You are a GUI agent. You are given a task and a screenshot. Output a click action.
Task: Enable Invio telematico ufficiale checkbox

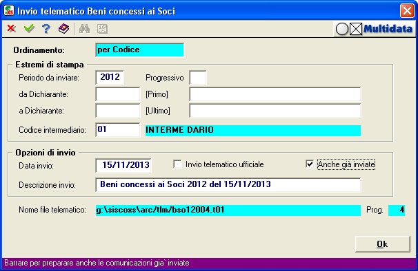(177, 164)
